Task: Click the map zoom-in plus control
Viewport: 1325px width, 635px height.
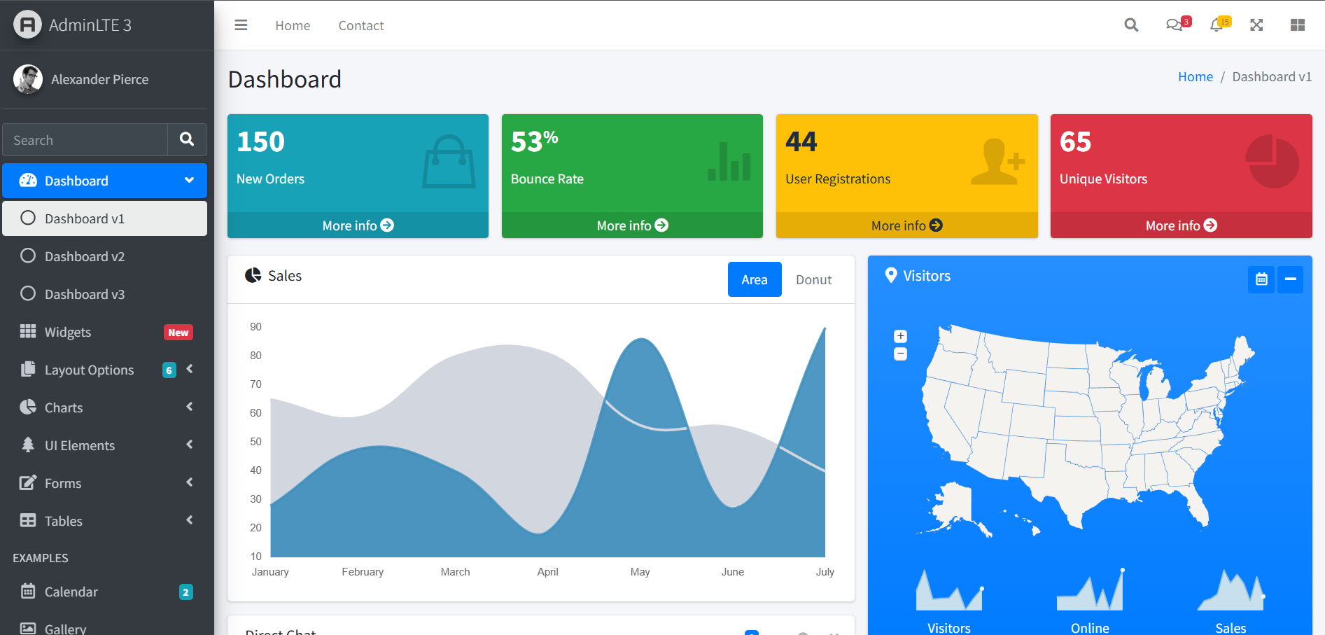Action: [x=900, y=336]
